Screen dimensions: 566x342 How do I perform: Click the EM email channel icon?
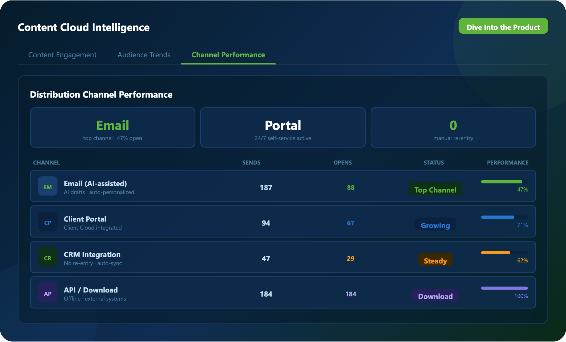(x=48, y=186)
